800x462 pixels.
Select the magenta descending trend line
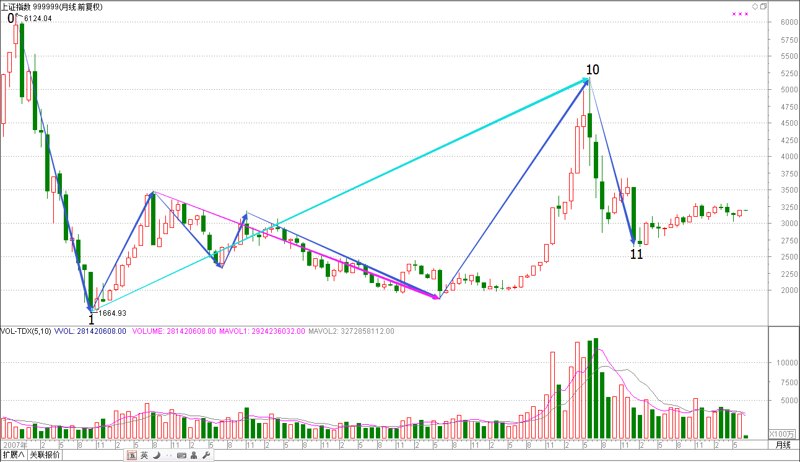tap(297, 246)
